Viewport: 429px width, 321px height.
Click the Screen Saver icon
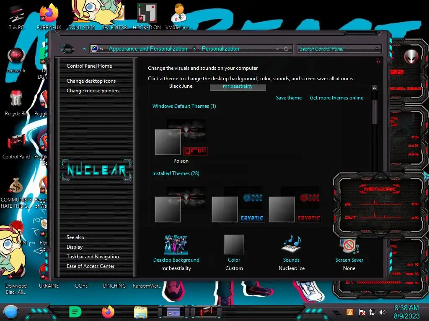pyautogui.click(x=349, y=246)
